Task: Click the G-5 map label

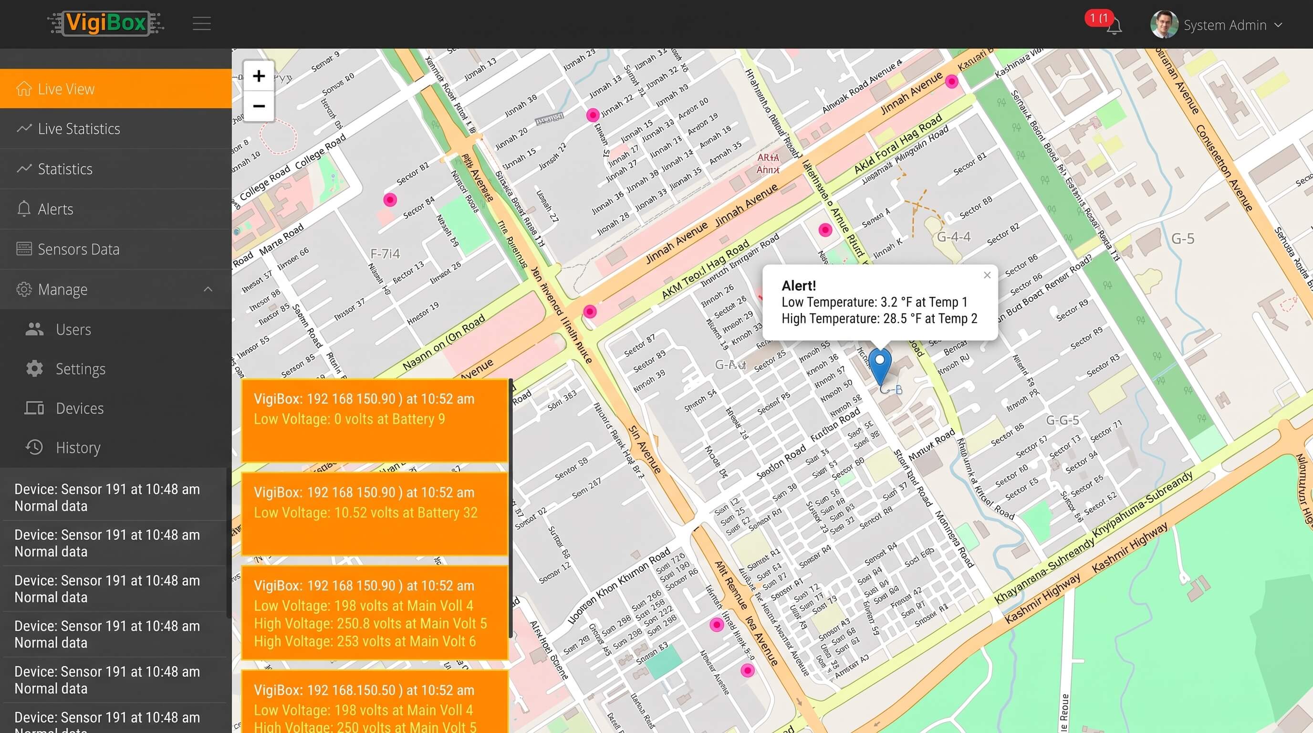Action: pos(1183,239)
